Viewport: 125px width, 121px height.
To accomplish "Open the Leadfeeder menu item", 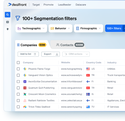I will pos(65,5).
